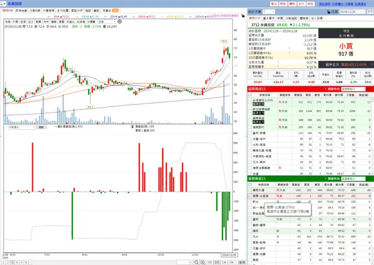Tick the checkbox for 美商高盛

pos(250,120)
